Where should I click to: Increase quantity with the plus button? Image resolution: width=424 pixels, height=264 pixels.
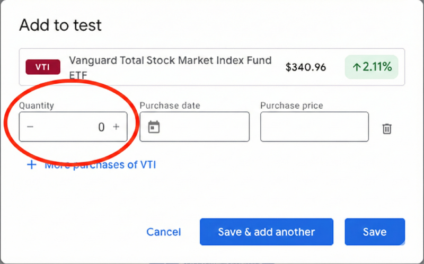116,127
